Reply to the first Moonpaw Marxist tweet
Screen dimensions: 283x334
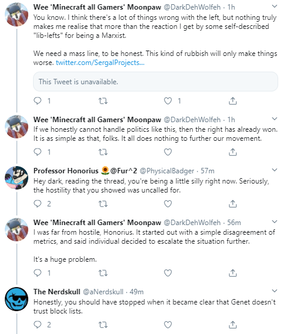pyautogui.click(x=38, y=101)
